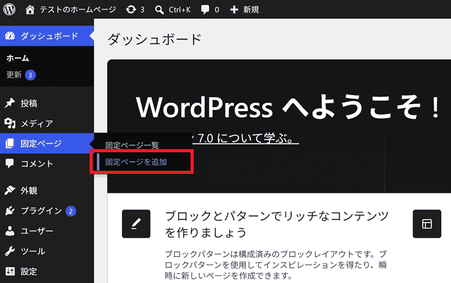The height and width of the screenshot is (283, 451).
Task: Select 固定ページを追加 in the flyout
Action: [x=136, y=162]
